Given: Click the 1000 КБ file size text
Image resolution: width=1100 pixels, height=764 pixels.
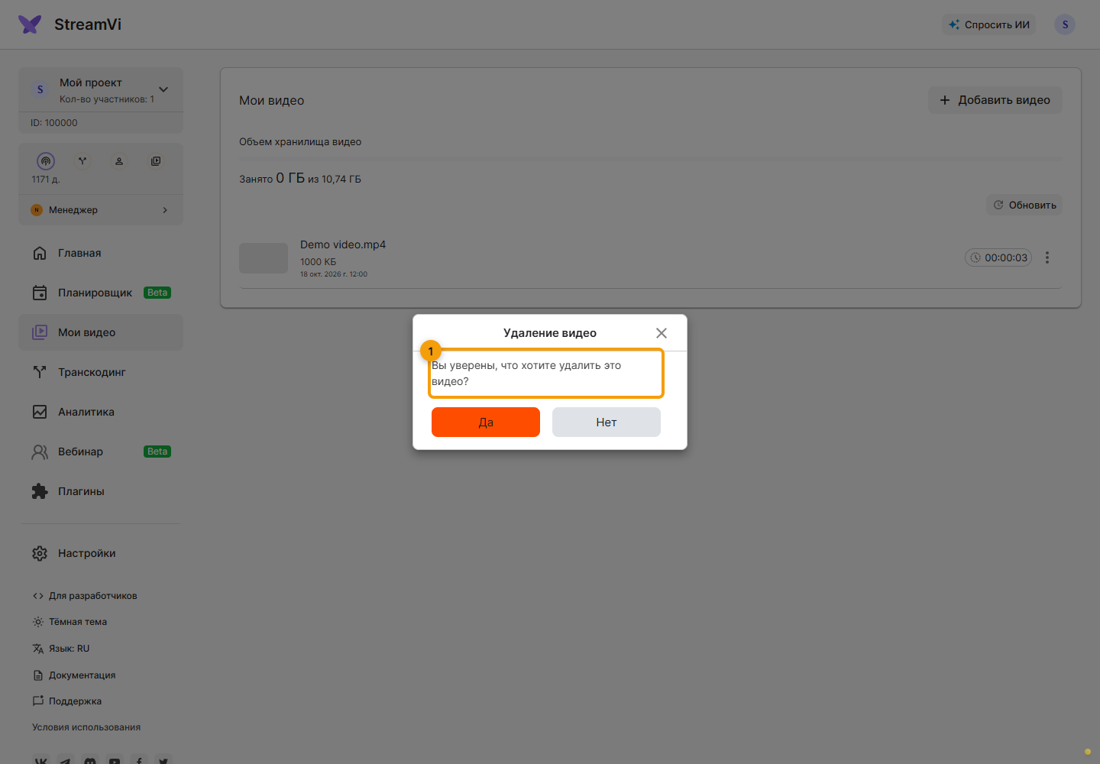Looking at the screenshot, I should pos(318,262).
